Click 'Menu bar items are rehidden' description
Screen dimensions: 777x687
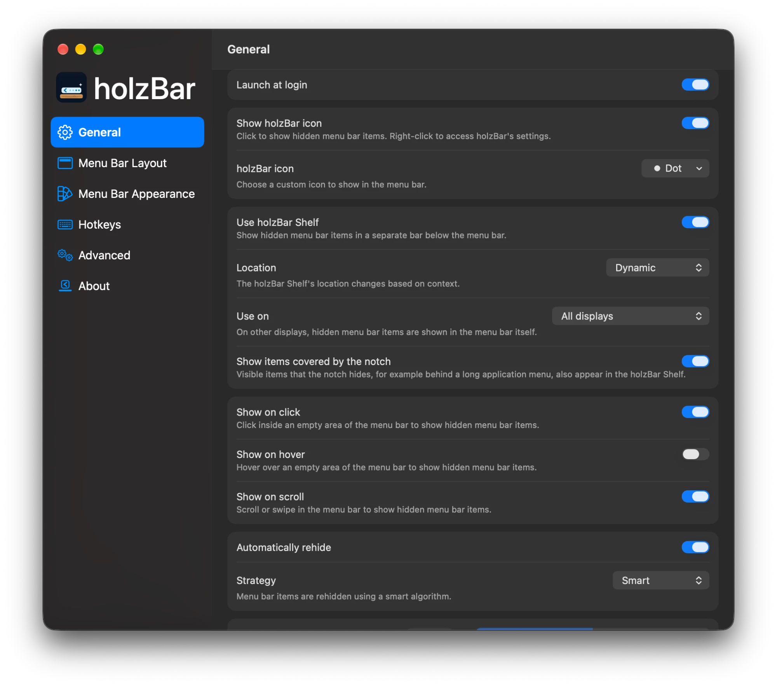(344, 596)
